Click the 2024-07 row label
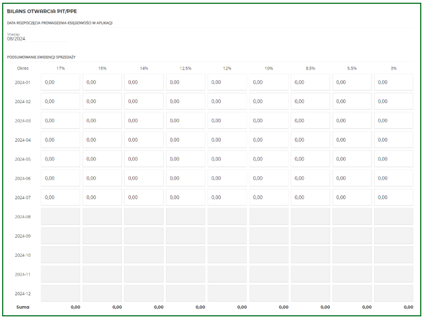 pyautogui.click(x=23, y=198)
